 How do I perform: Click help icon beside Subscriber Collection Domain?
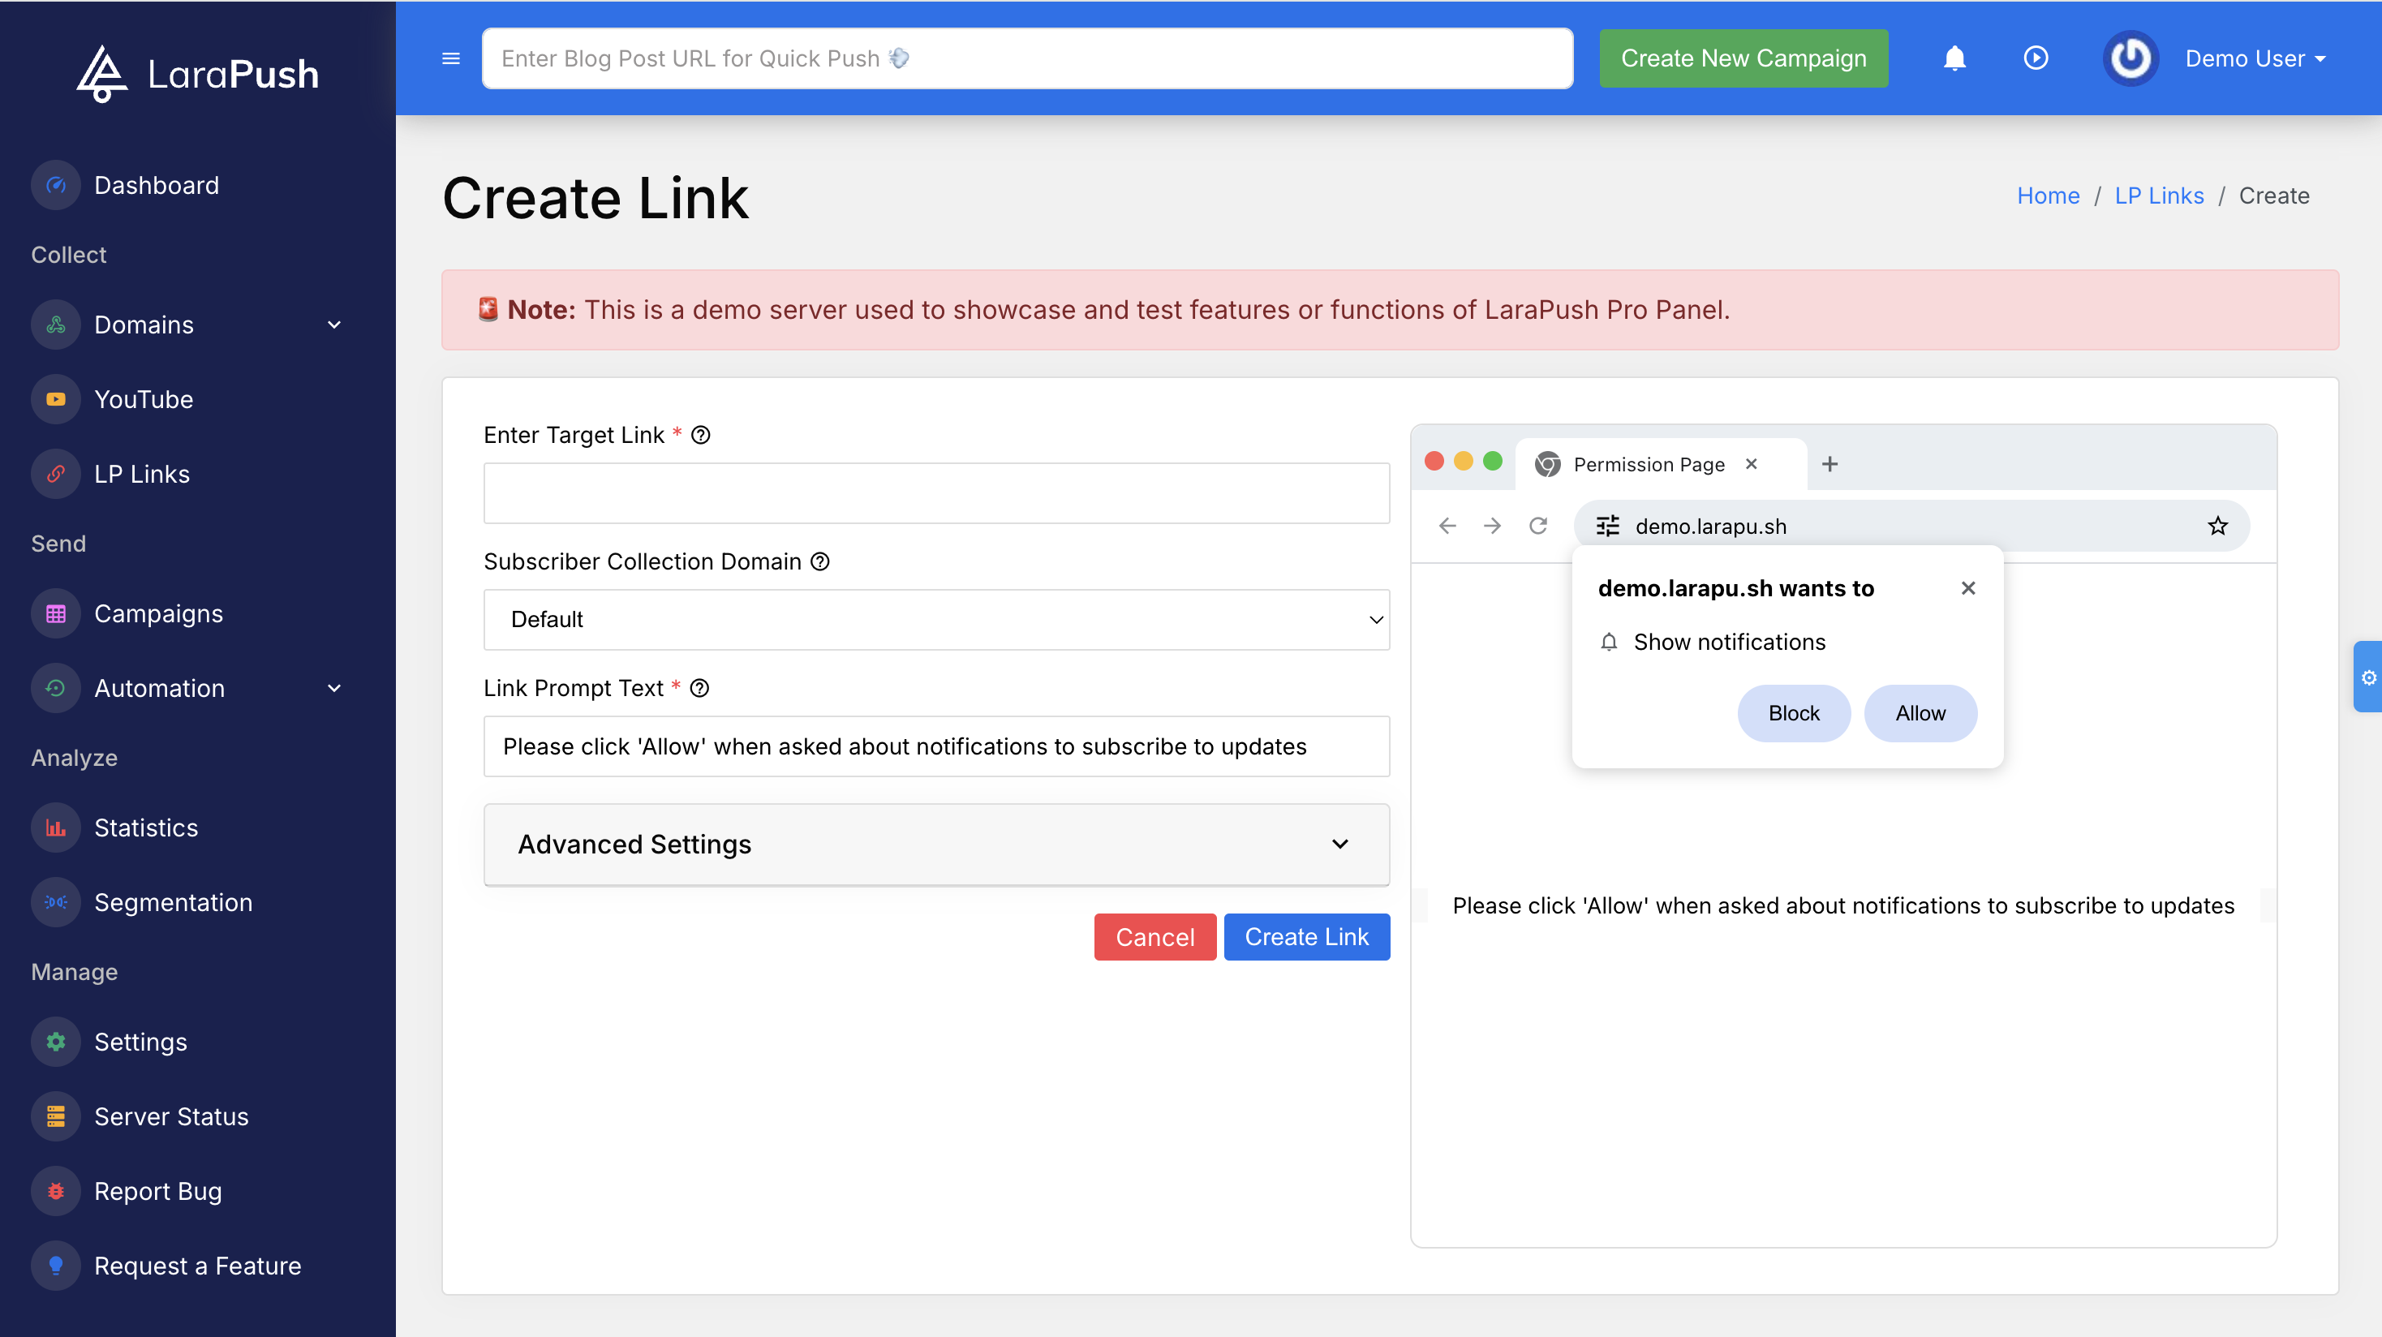point(820,561)
